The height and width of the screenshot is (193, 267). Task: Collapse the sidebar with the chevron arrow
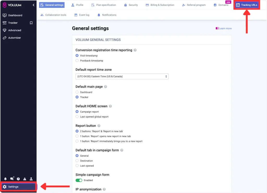point(33,5)
